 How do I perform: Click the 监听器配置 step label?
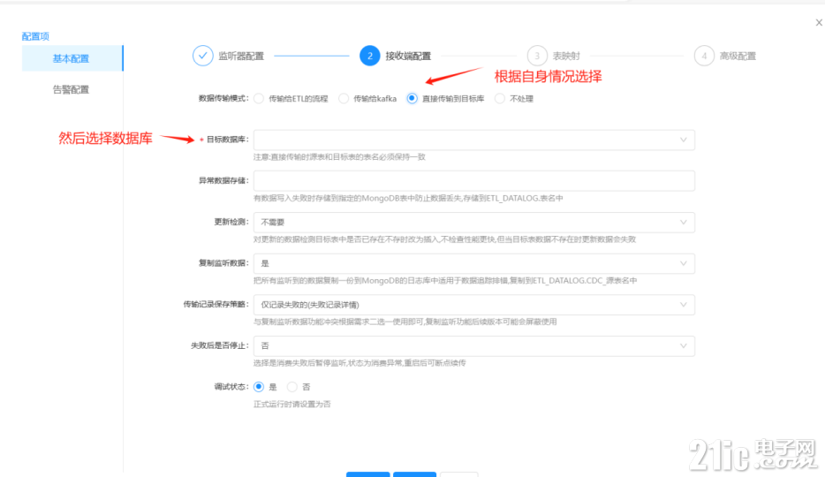click(x=241, y=56)
